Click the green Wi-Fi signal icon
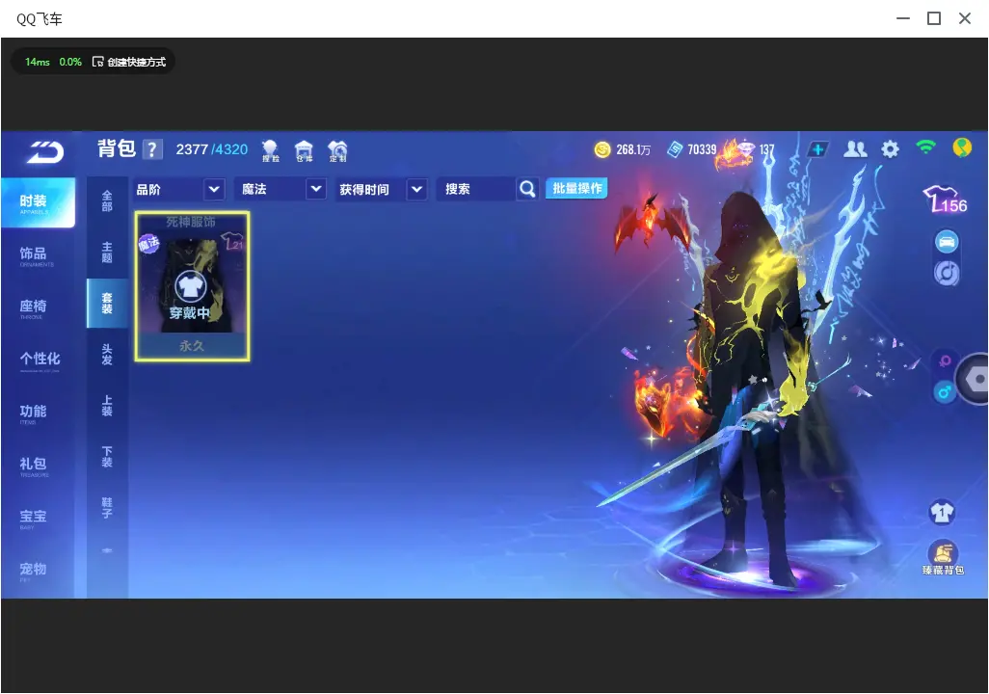Screen dimensions: 989x694 [926, 147]
